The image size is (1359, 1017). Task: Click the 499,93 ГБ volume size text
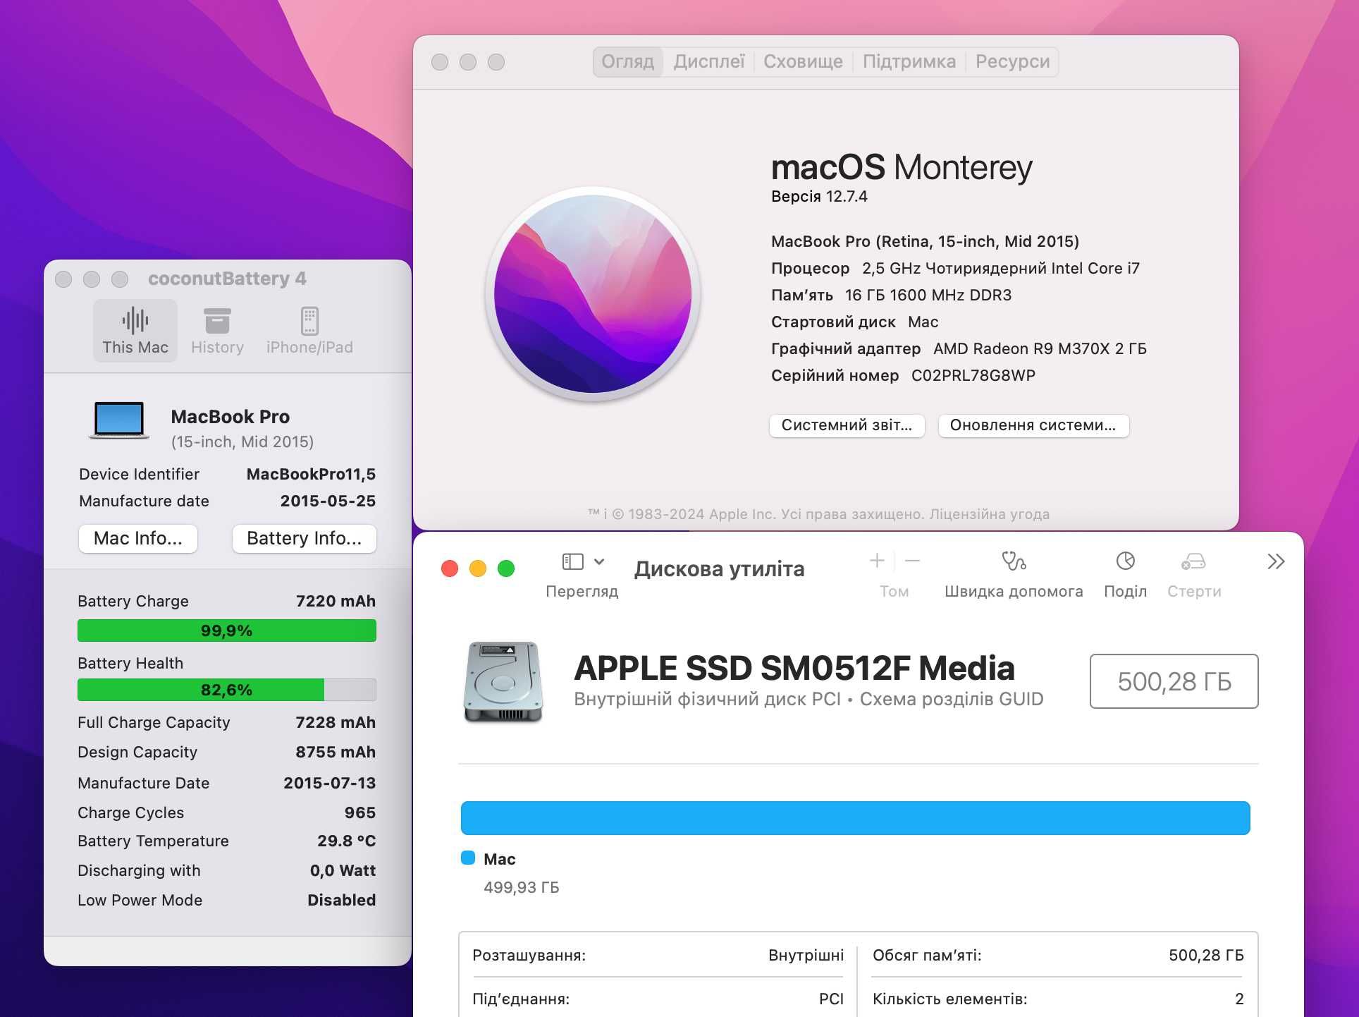tap(522, 887)
